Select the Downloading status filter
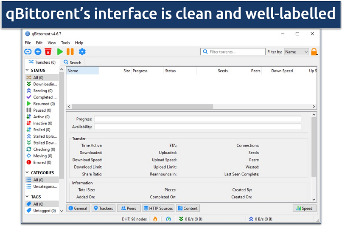Image resolution: width=342 pixels, height=226 pixels. click(x=42, y=84)
